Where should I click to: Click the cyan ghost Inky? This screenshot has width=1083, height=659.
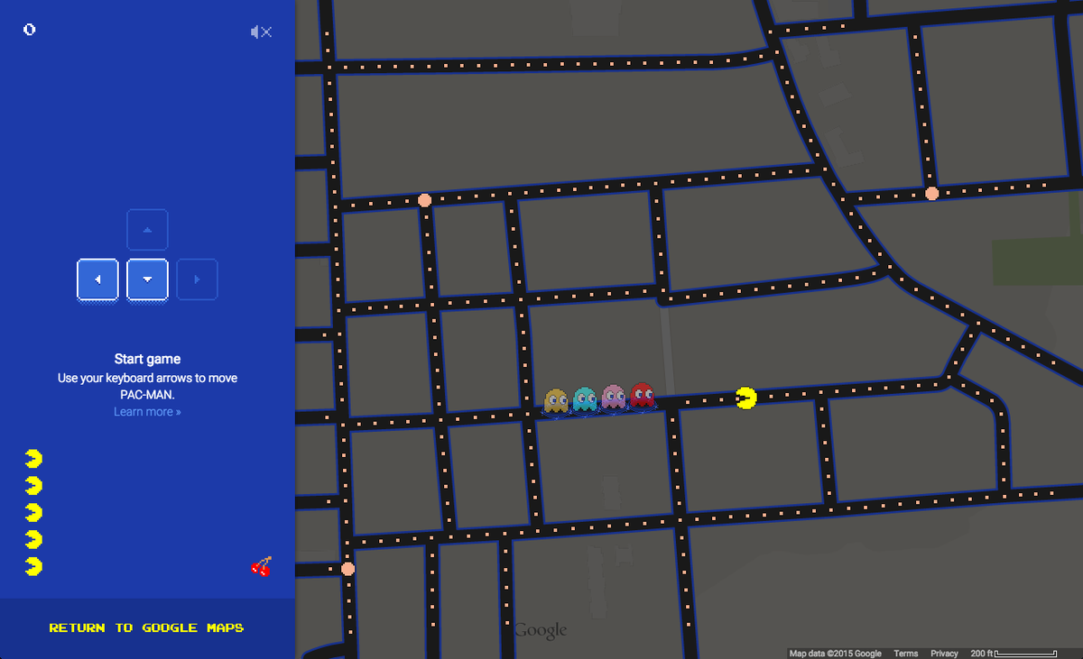point(585,398)
